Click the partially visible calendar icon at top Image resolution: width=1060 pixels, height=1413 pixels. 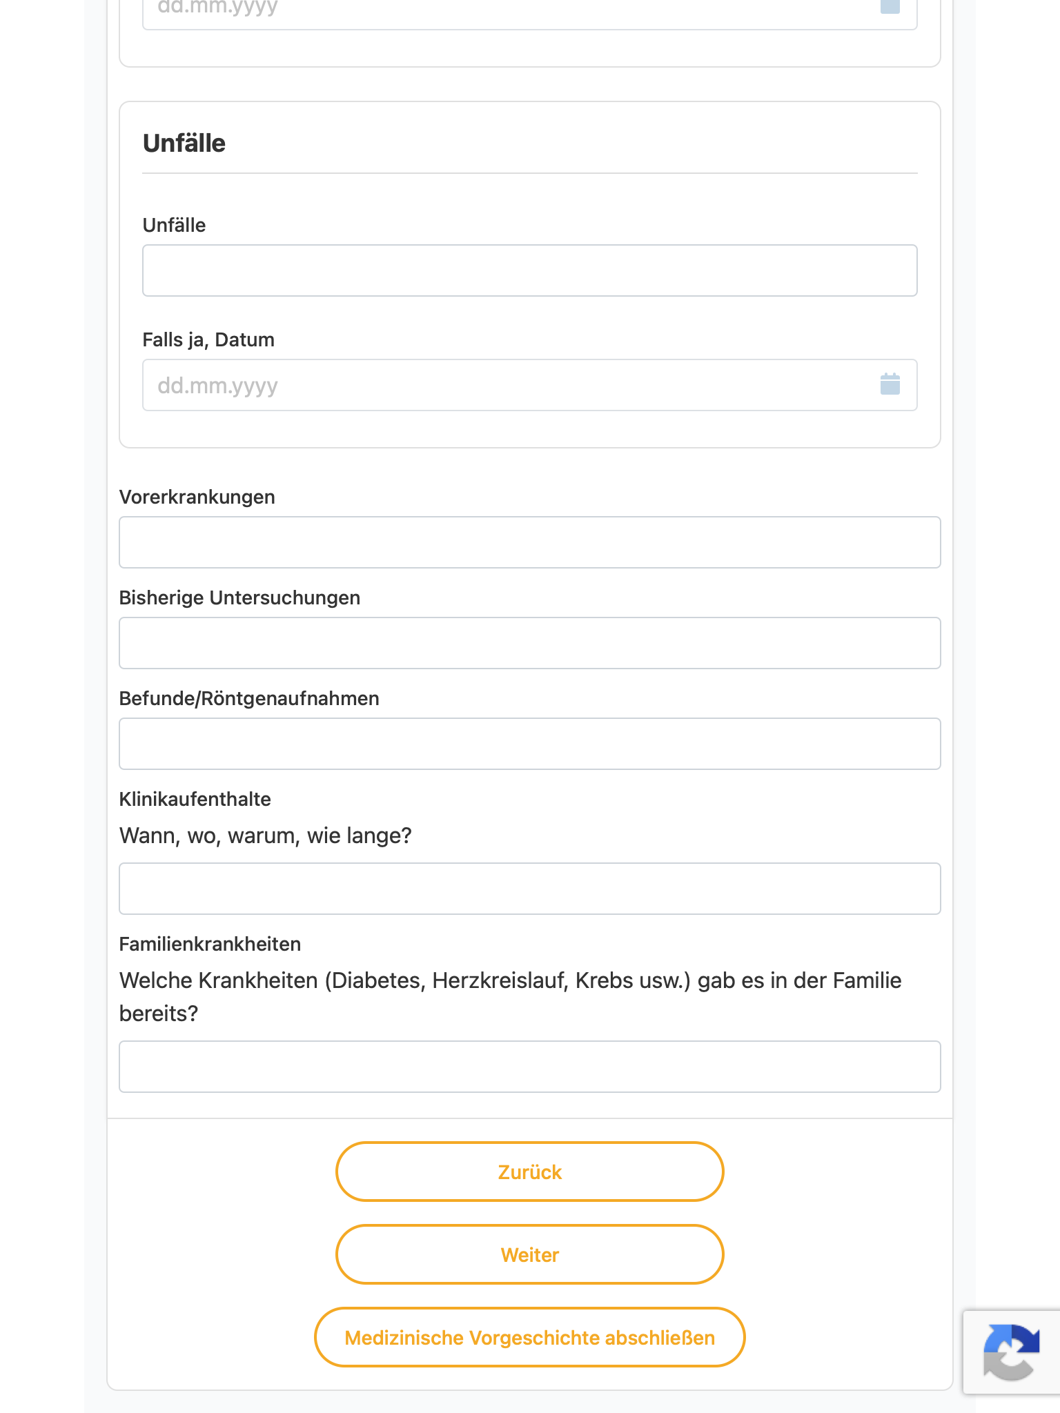(890, 7)
